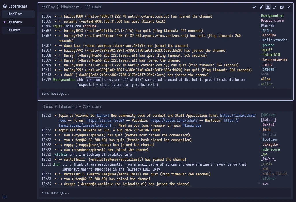
Task: Select @andymandias in the #halloy user list
Action: [x=272, y=16]
